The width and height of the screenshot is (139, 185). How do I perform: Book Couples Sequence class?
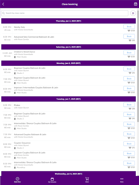click(129, 144)
